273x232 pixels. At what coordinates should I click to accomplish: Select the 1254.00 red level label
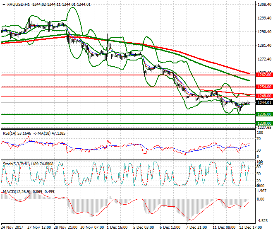click(x=264, y=87)
